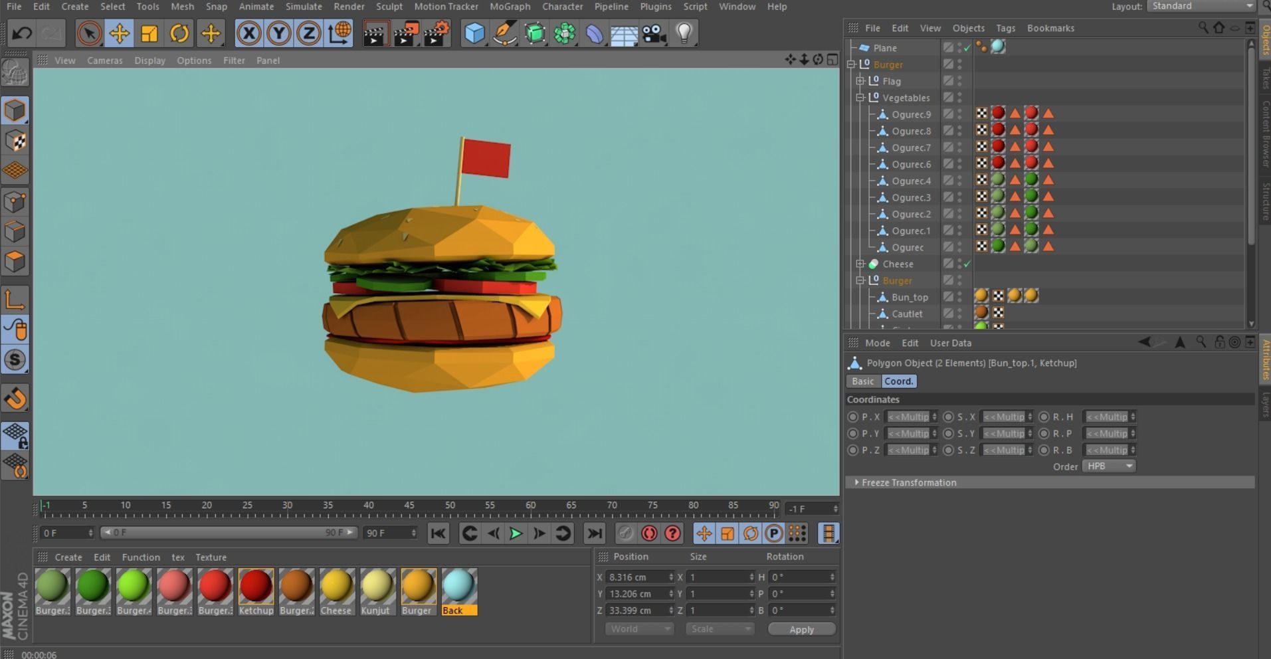Toggle Y axis lock
Screen dimensions: 1271x659
[x=279, y=33]
